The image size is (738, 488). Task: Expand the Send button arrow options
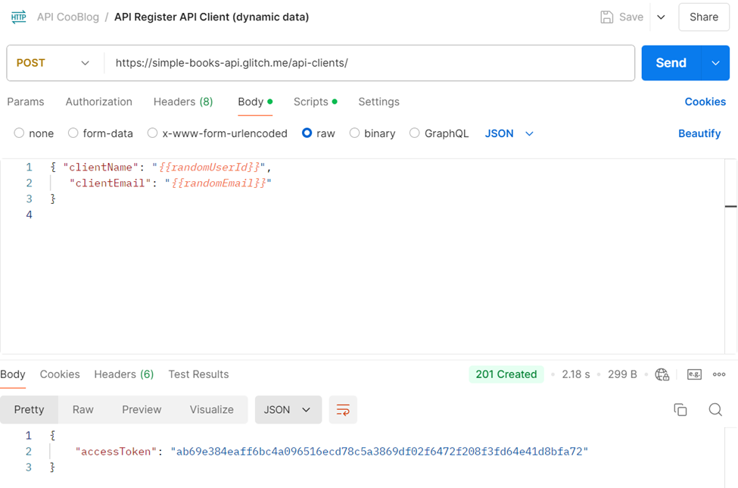(715, 63)
